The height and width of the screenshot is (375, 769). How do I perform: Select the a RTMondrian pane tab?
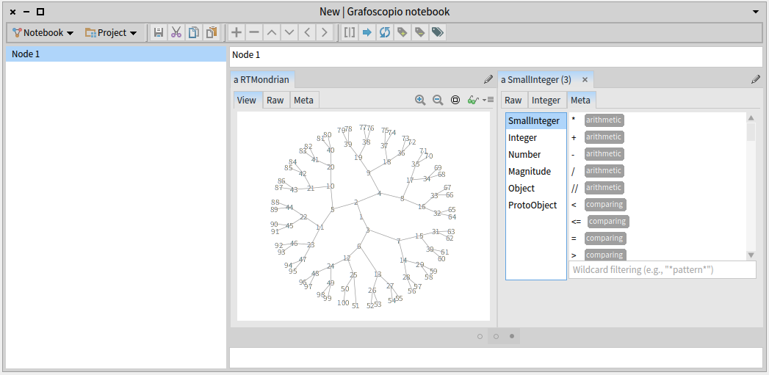coord(261,79)
